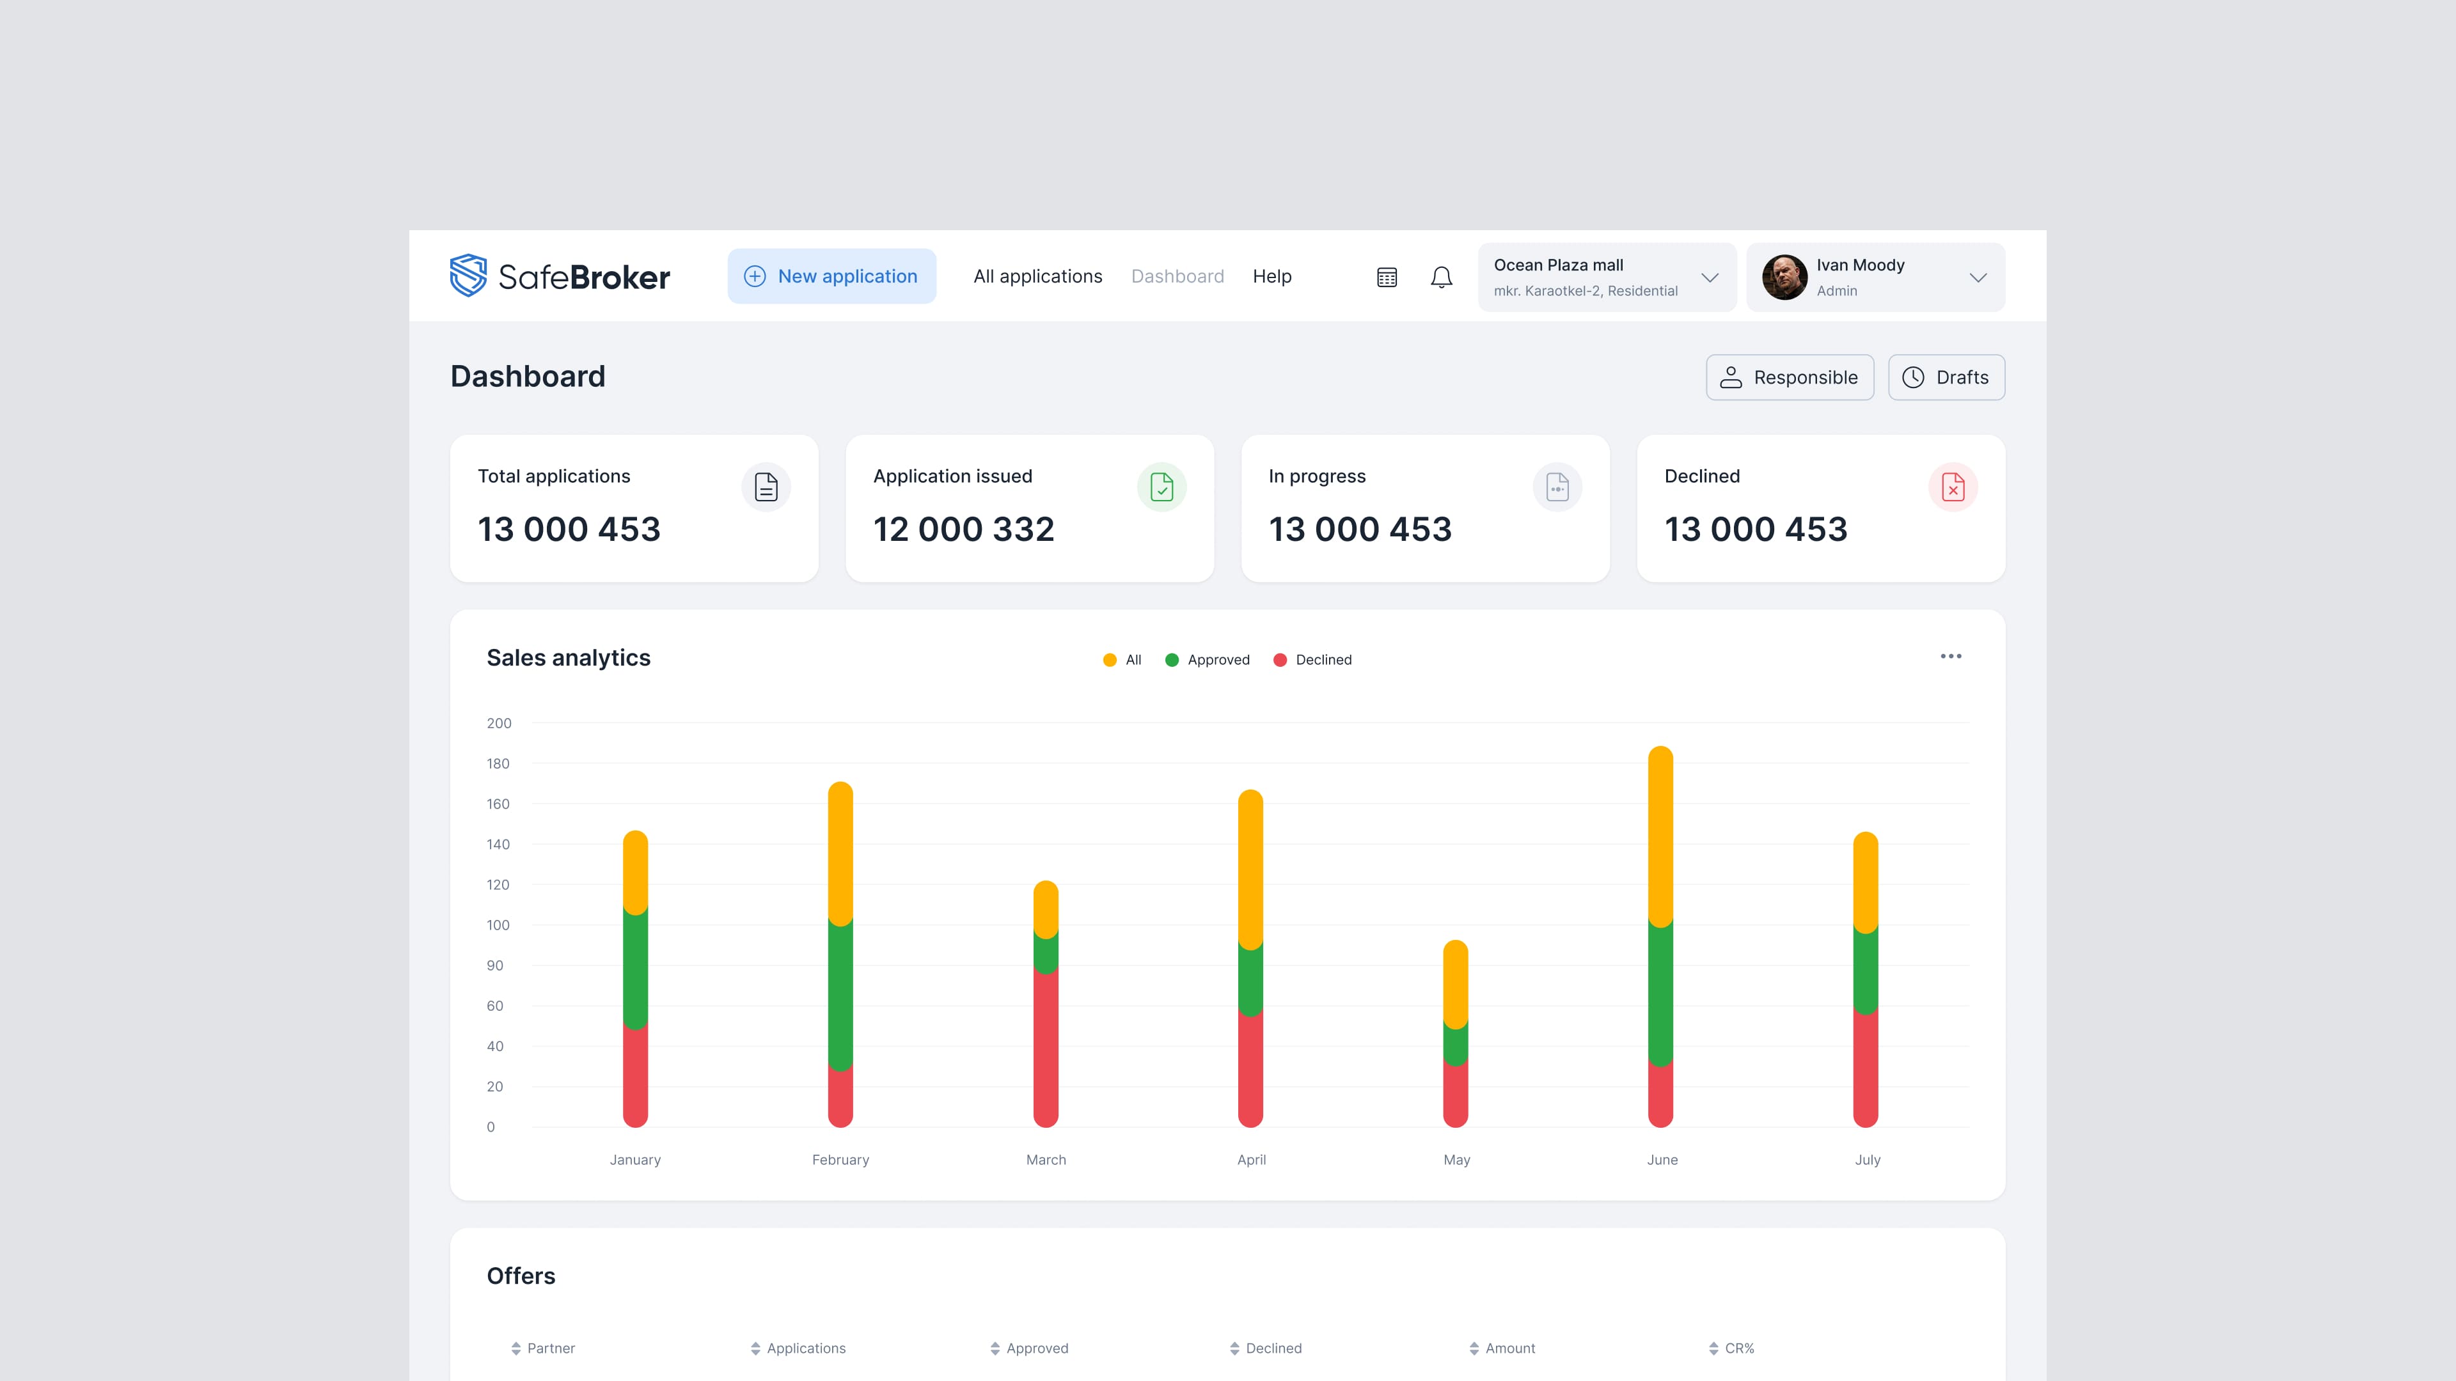2456x1381 pixels.
Task: Click the Total applications document icon
Action: pos(766,487)
